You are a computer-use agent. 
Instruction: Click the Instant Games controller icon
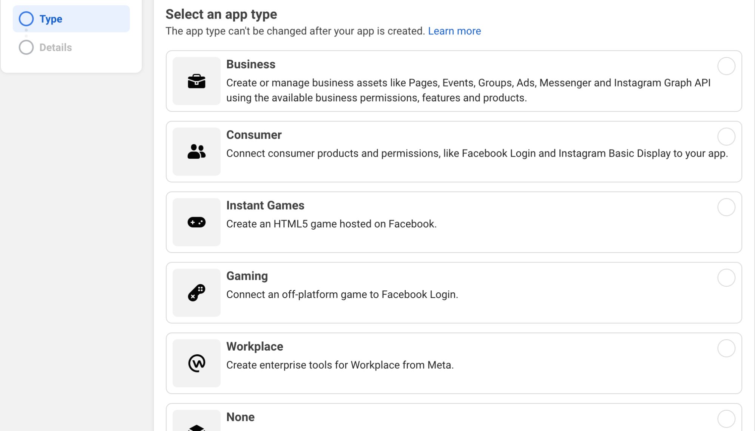[196, 222]
